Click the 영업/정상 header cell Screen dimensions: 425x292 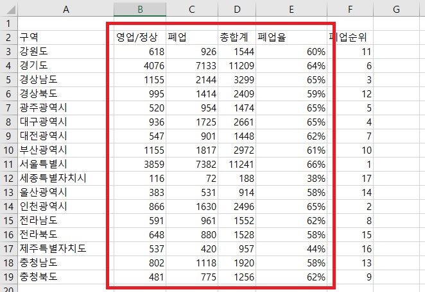coord(140,37)
